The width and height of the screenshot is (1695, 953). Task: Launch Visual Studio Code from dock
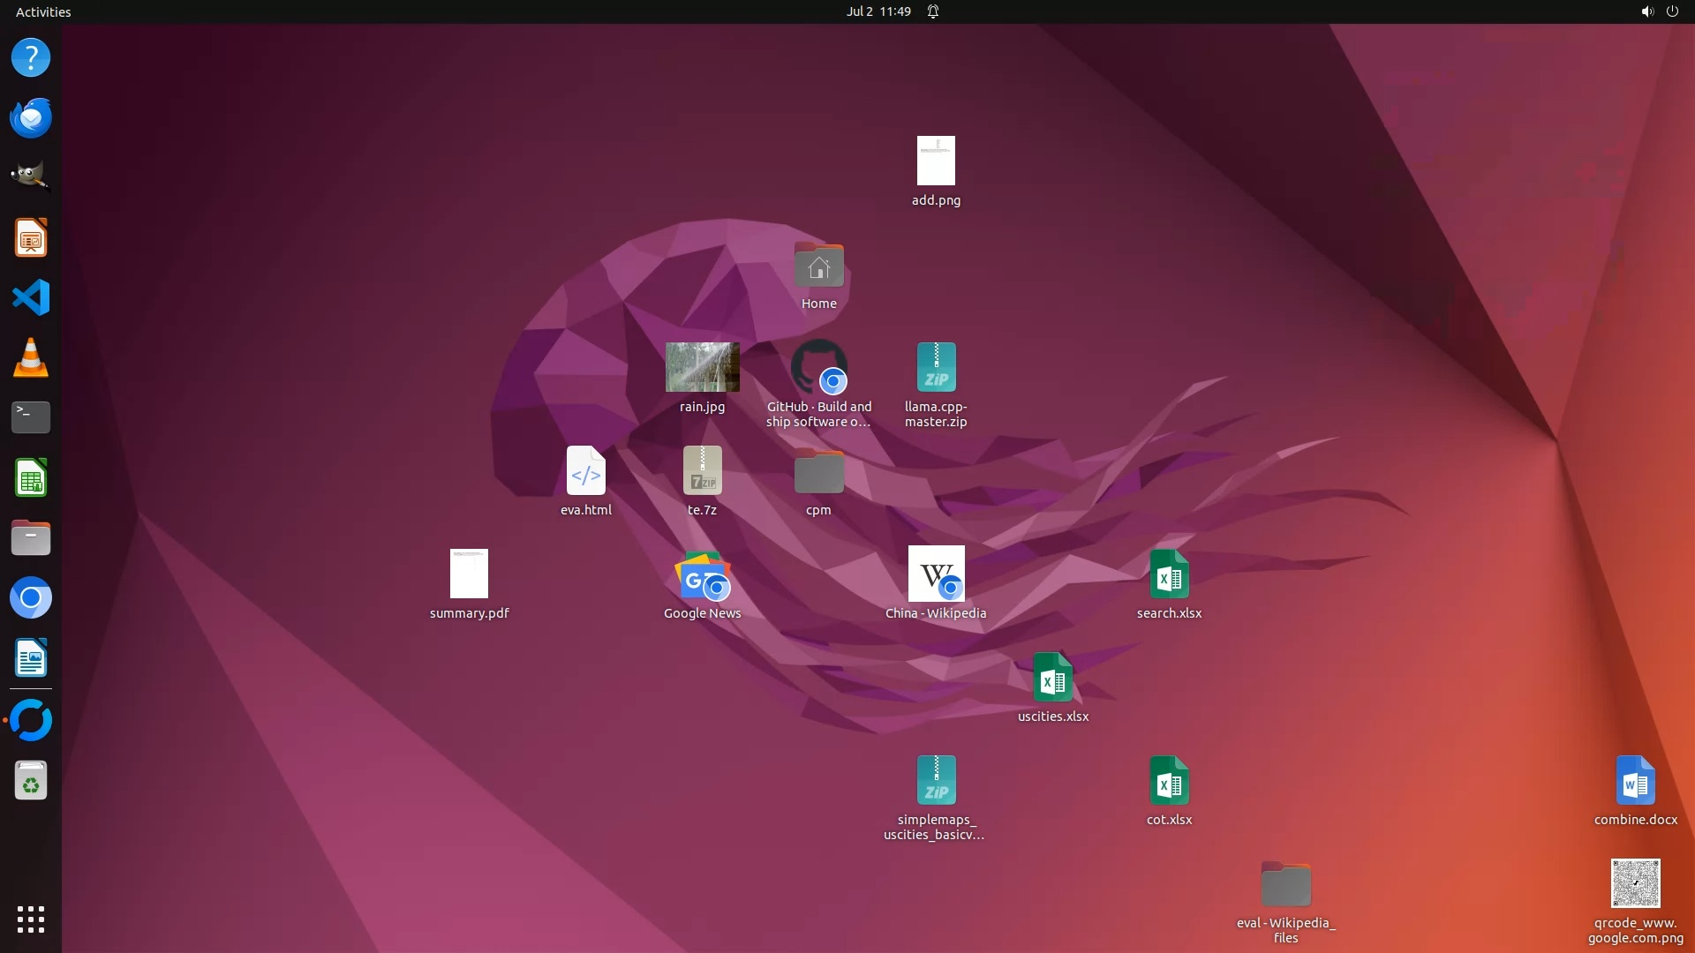pyautogui.click(x=31, y=297)
